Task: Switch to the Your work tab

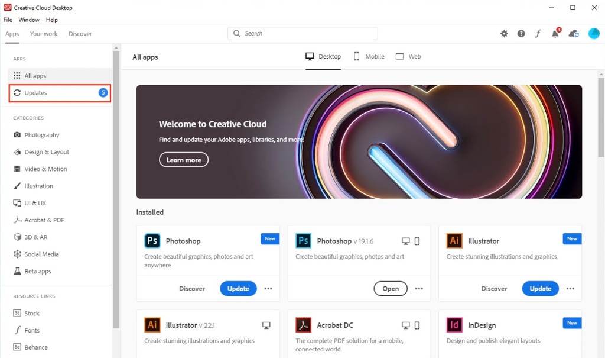Action: click(44, 34)
